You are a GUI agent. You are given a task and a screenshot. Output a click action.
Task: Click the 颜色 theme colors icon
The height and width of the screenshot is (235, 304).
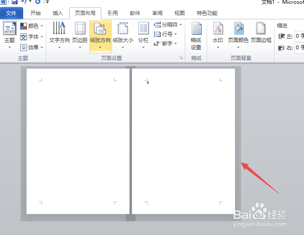(x=24, y=26)
